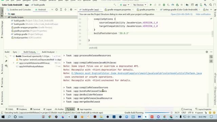Select the Sync tab in Build panel
The width and height of the screenshot is (217, 122).
click(15, 52)
